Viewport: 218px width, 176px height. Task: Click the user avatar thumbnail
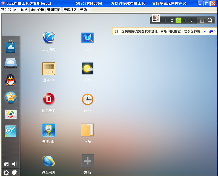click(156, 18)
